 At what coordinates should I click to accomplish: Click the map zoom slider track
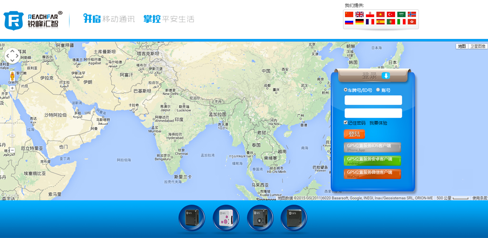coord(12,119)
